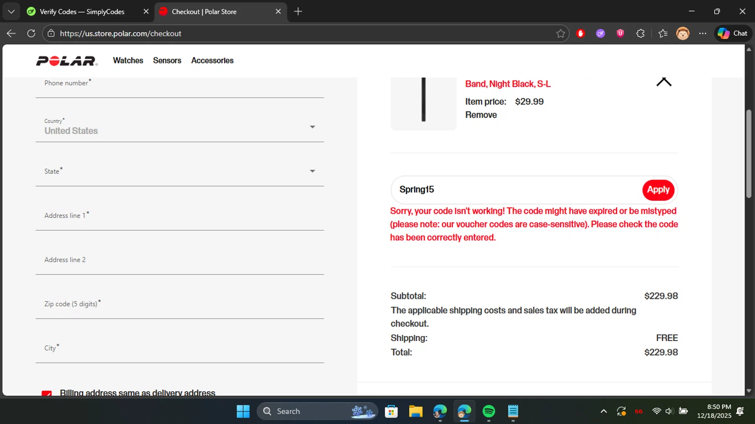The height and width of the screenshot is (424, 755).
Task: Open the purple round extension icon
Action: click(x=600, y=33)
